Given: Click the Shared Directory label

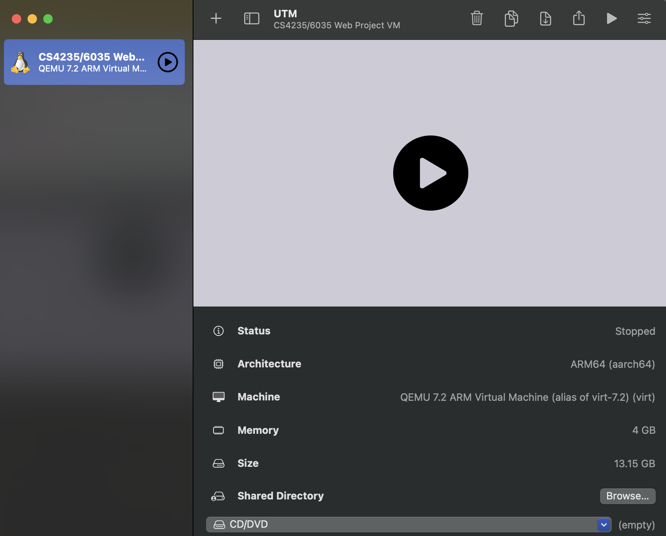Looking at the screenshot, I should pos(281,496).
